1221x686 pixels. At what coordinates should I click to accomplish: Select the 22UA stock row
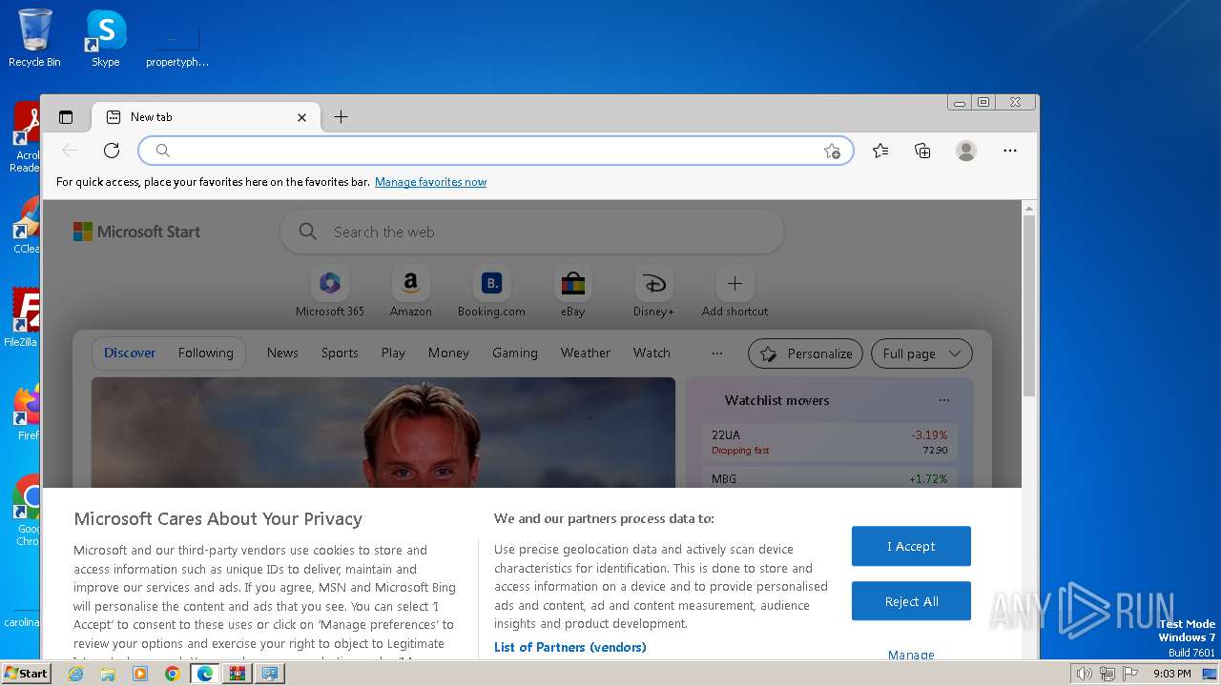coord(829,442)
